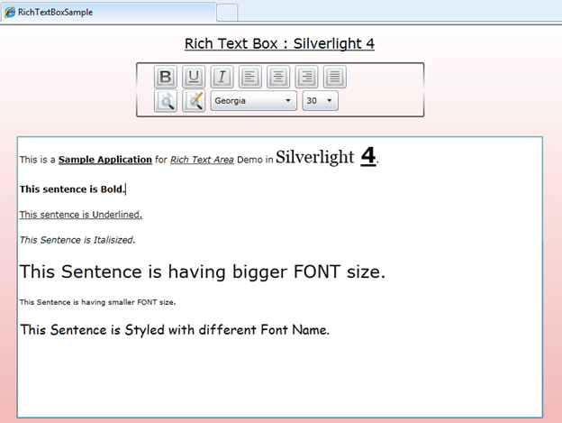Viewport: 562px width, 423px height.
Task: Align text to the left
Action: 249,77
